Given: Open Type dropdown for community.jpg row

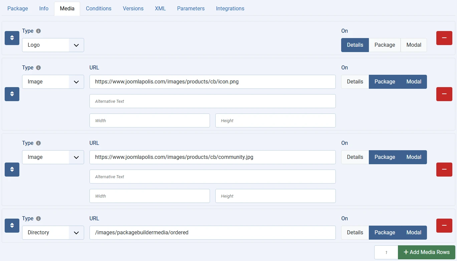Looking at the screenshot, I should 53,157.
